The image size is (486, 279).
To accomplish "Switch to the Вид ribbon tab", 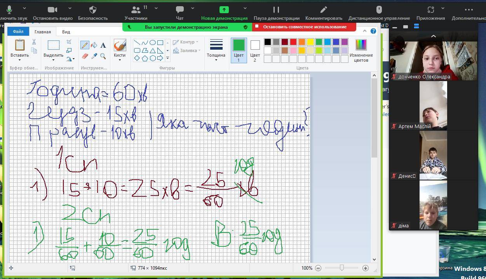I will [x=66, y=32].
